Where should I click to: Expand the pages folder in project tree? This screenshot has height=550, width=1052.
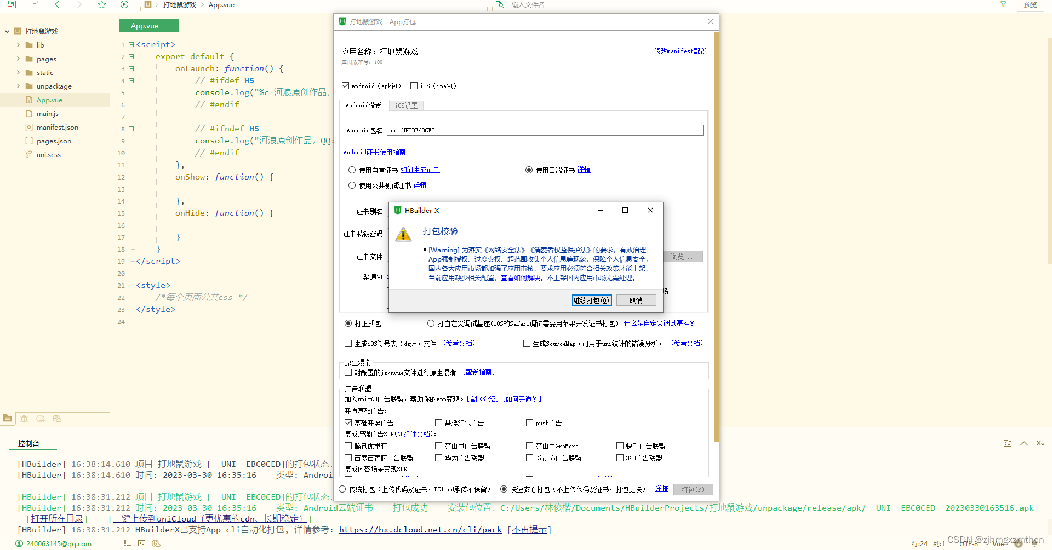pos(18,59)
